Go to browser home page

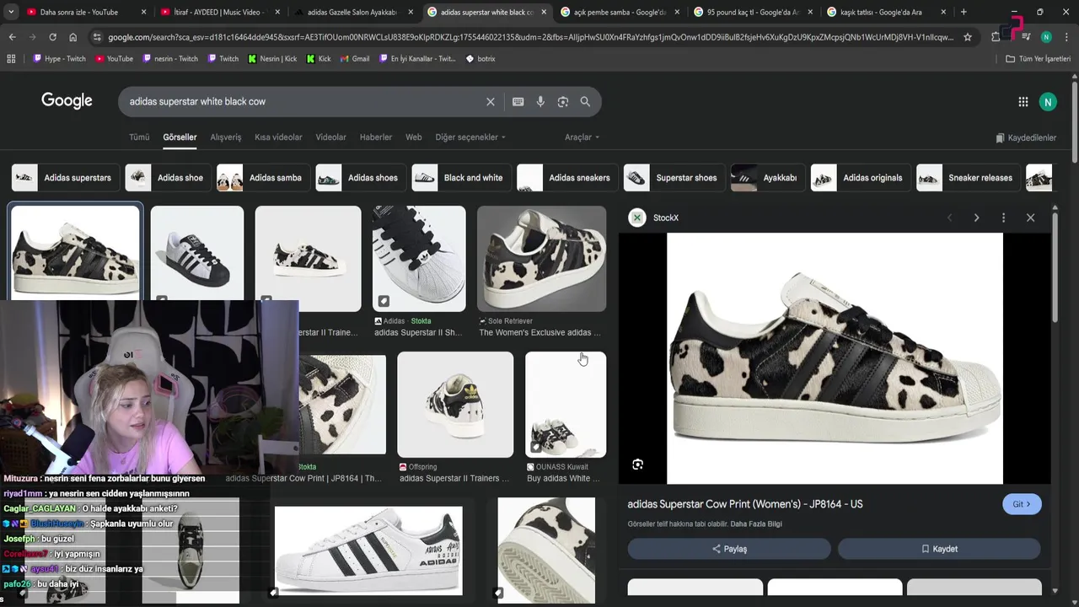coord(72,37)
